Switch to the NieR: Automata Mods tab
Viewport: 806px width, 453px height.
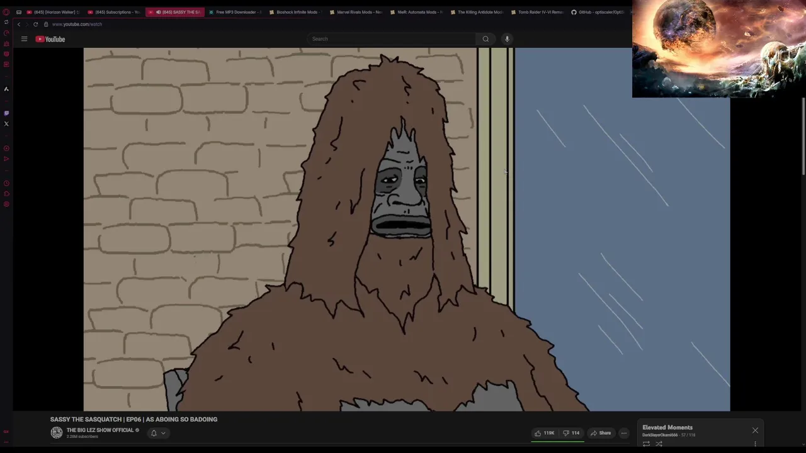point(416,12)
